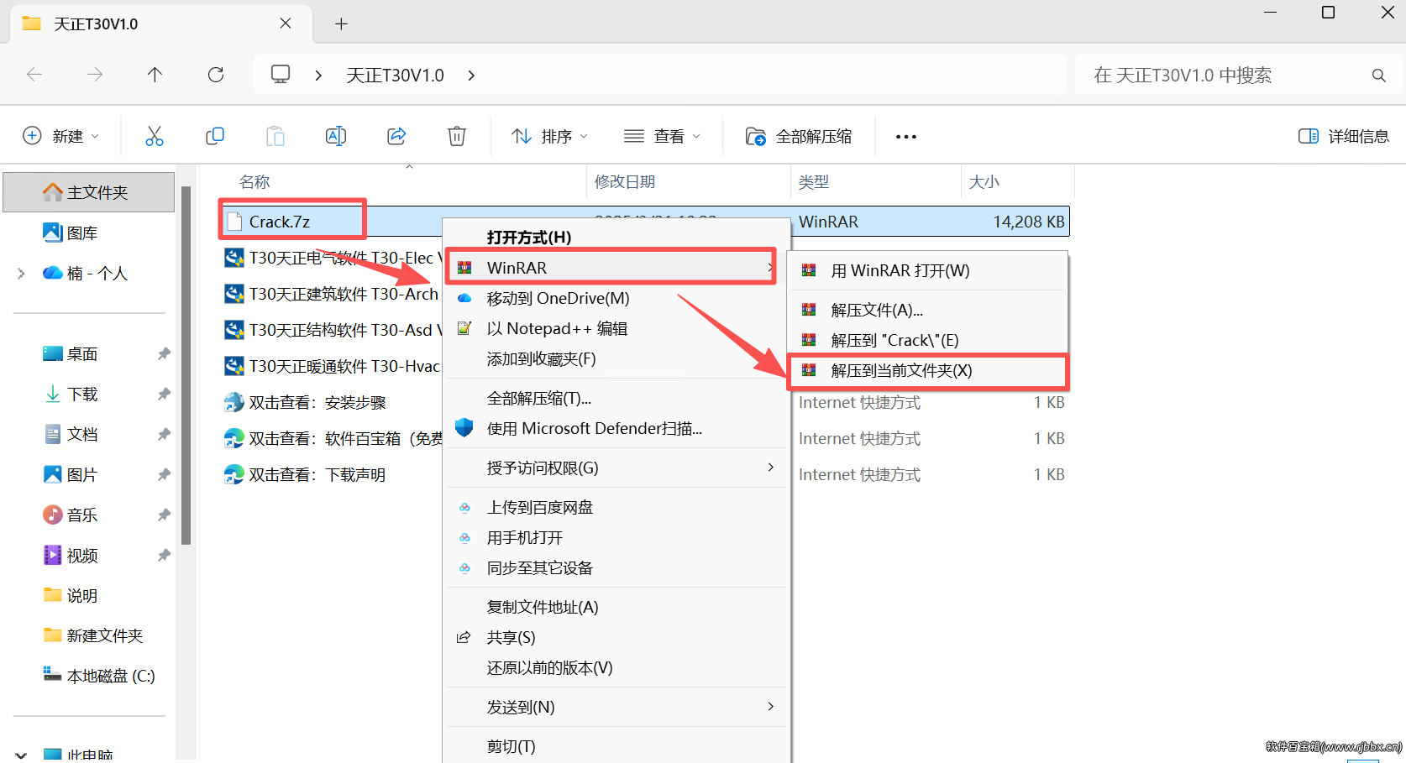Open the 新建 dropdown
Viewport: 1406px width, 763px height.
pos(61,136)
